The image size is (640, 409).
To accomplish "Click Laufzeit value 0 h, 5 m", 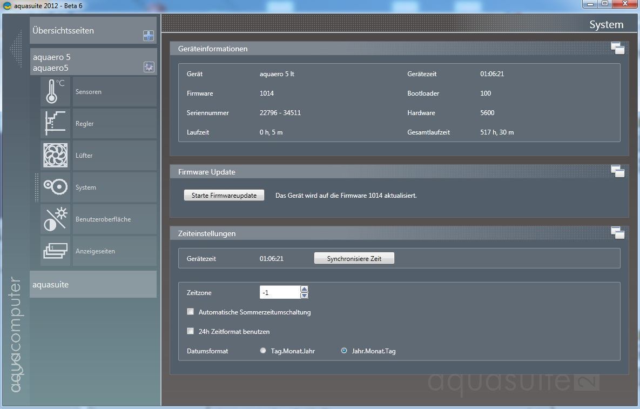I will pos(271,132).
